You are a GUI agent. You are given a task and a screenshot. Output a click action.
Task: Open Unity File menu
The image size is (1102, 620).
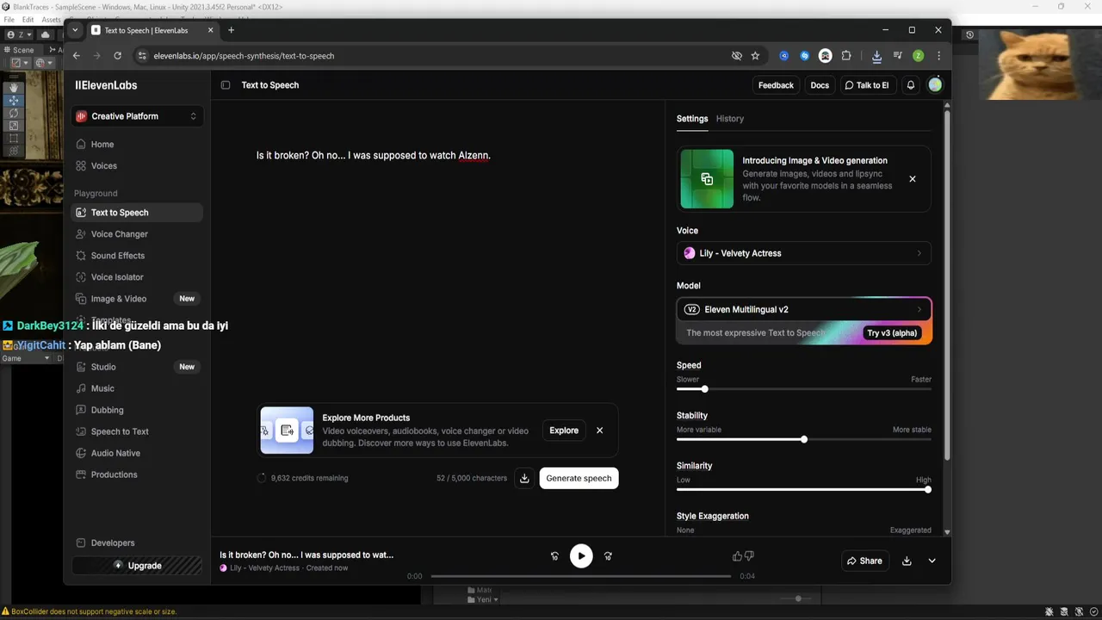tap(9, 19)
